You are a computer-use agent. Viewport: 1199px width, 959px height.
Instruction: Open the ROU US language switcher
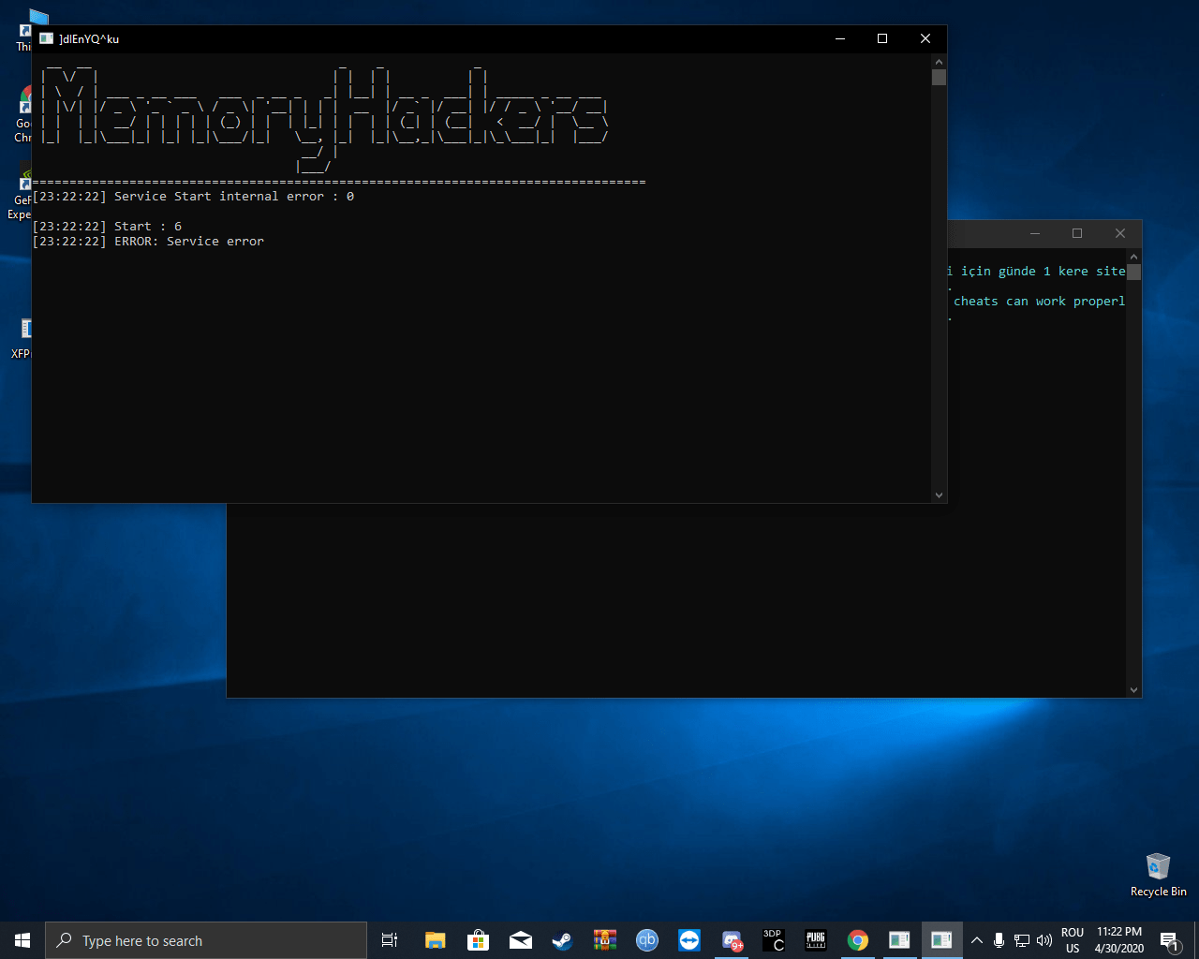pos(1073,940)
